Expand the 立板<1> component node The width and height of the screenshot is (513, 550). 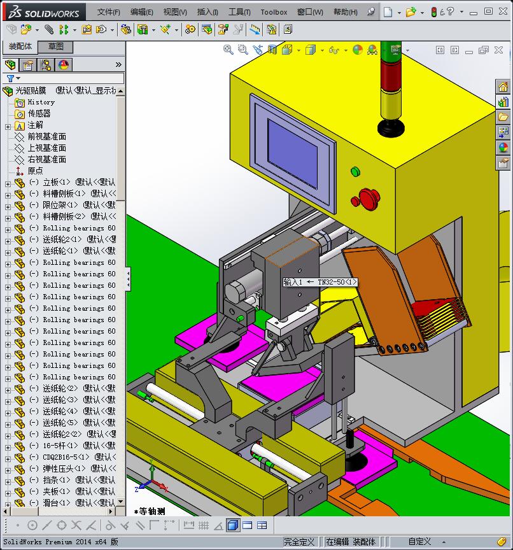8,184
